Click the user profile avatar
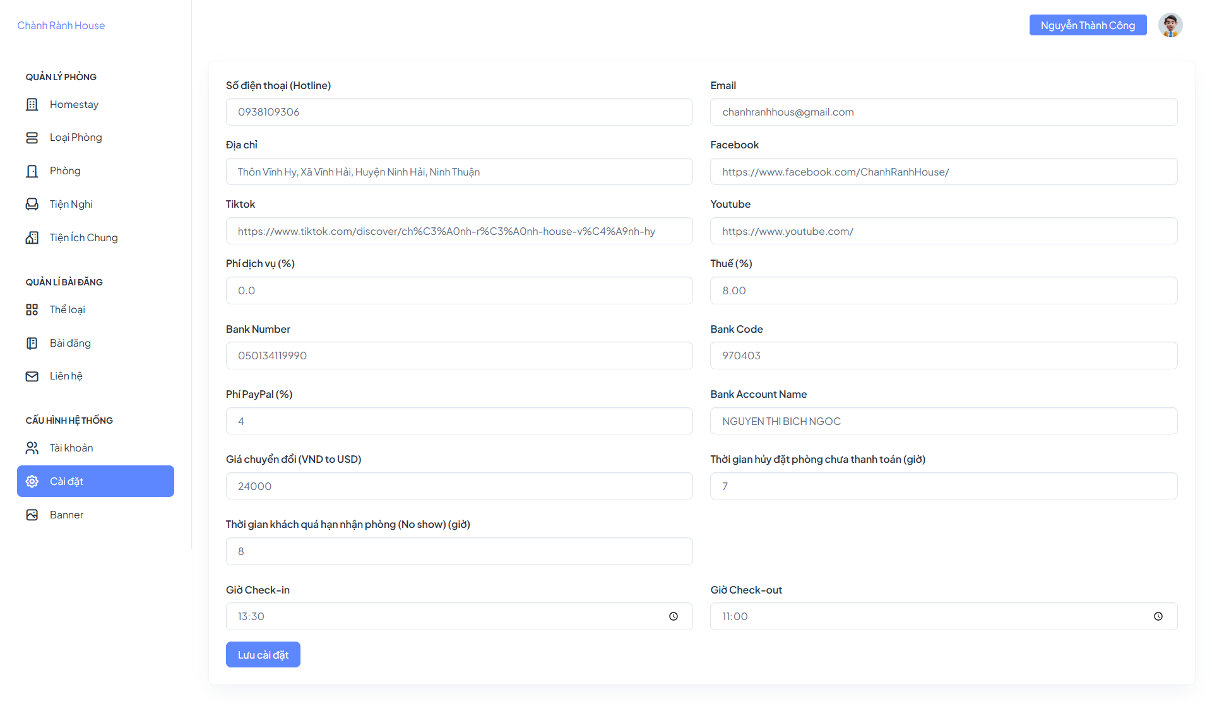The height and width of the screenshot is (723, 1212). (x=1170, y=25)
